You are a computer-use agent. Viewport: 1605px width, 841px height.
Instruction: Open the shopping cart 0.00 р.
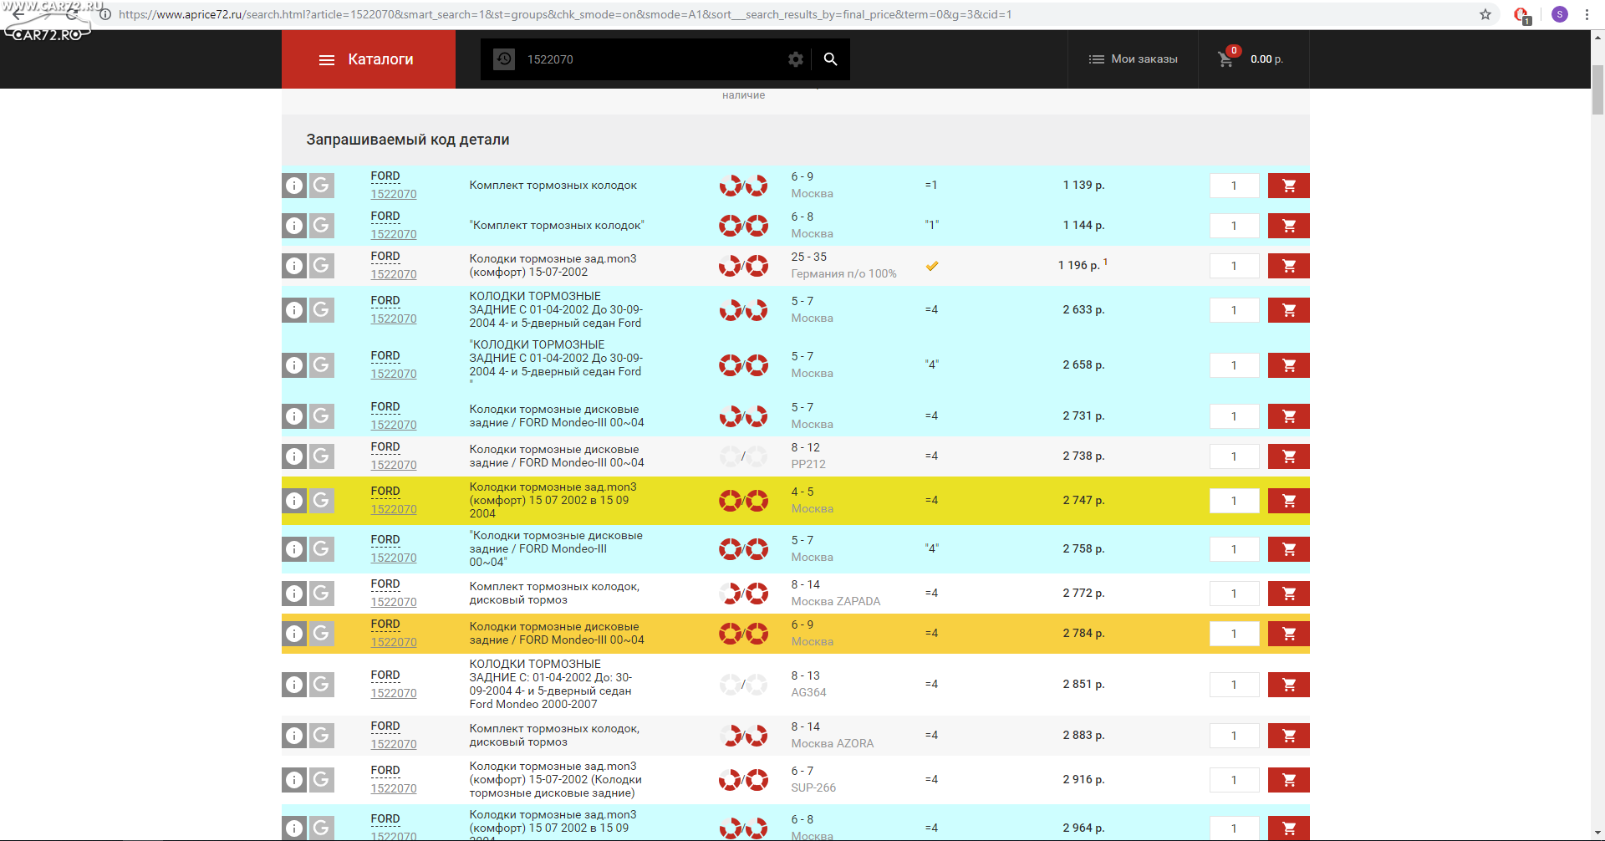coord(1251,59)
